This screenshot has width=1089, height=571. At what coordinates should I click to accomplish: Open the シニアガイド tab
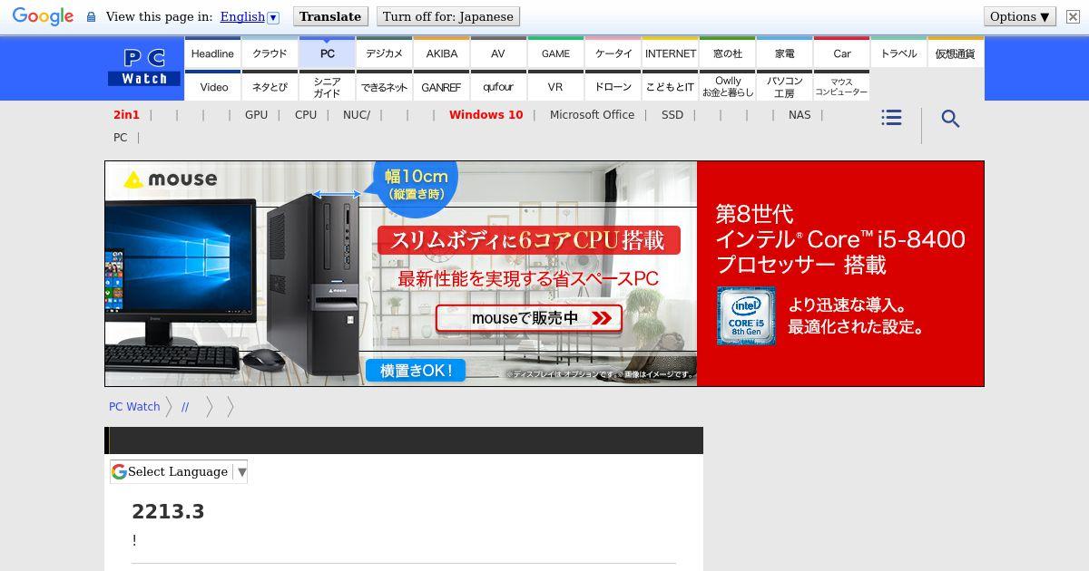click(327, 86)
